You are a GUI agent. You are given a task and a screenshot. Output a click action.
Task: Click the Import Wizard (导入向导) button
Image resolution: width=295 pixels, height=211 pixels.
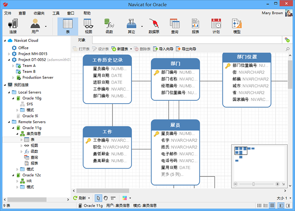(163, 49)
